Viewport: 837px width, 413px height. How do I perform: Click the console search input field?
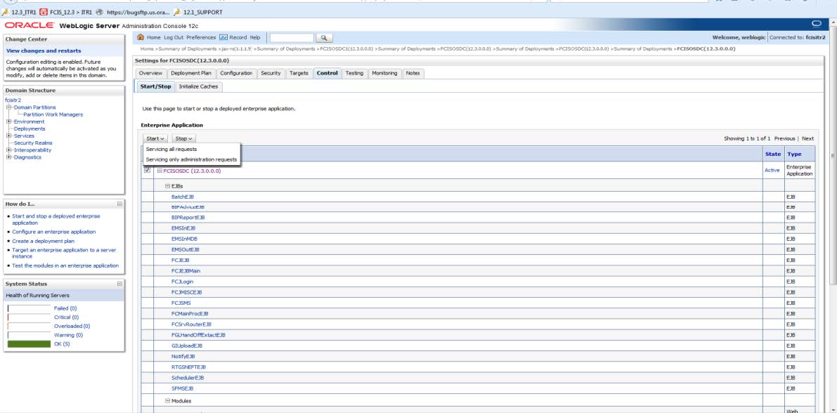pyautogui.click(x=292, y=38)
